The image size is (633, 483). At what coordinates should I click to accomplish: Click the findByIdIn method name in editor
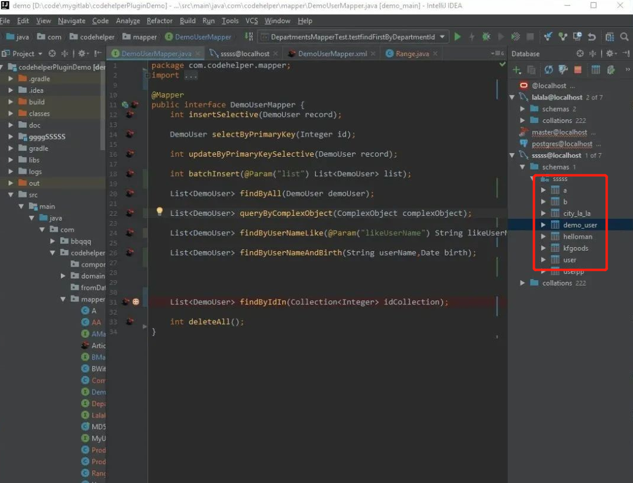click(x=262, y=302)
